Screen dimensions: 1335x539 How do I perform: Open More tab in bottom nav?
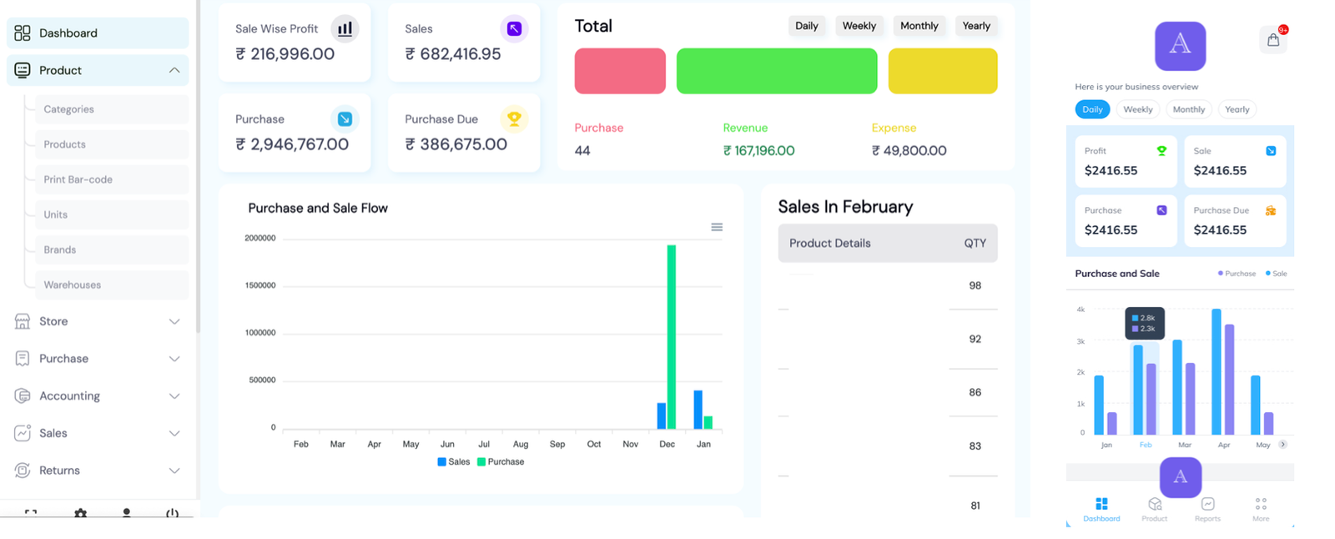tap(1261, 509)
